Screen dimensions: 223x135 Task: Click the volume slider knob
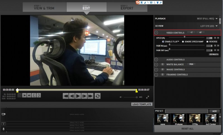coord(137,97)
